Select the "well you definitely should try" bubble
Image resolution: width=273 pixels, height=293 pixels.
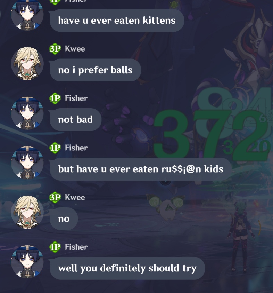pos(127,268)
